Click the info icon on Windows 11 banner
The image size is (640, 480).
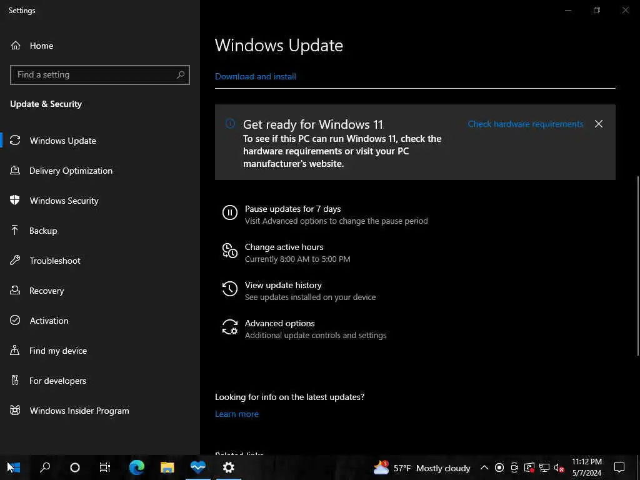(230, 124)
